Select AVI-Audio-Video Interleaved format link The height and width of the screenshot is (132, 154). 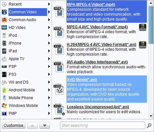point(97,62)
